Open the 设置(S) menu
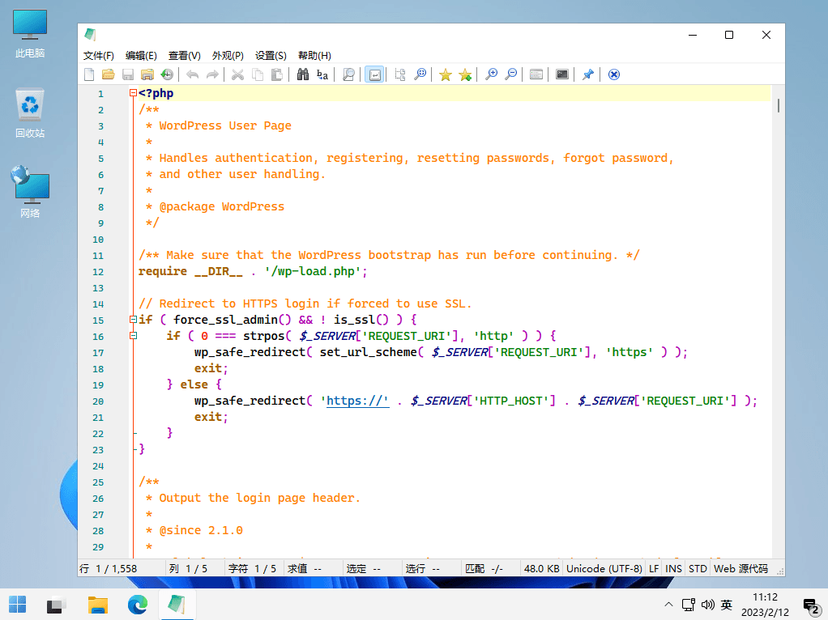This screenshot has height=620, width=828. tap(271, 56)
